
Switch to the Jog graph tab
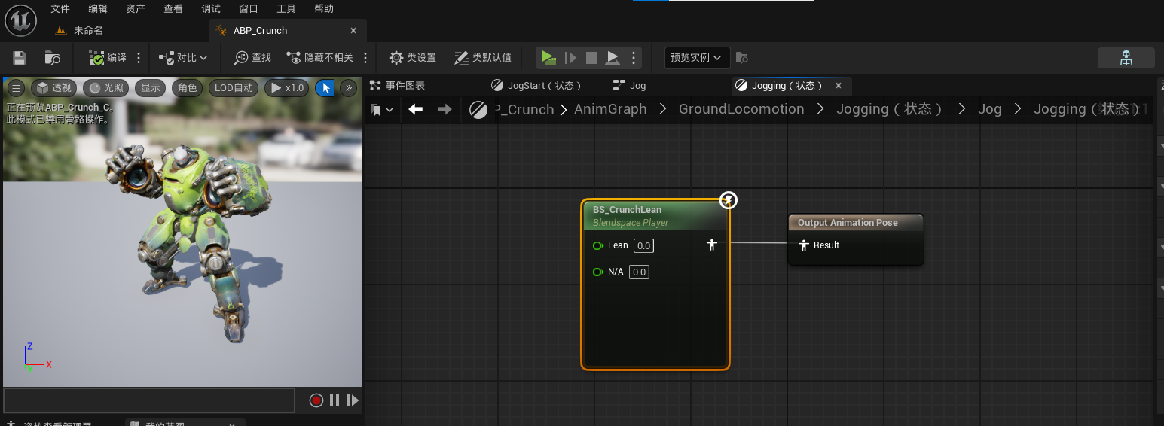[x=629, y=86]
